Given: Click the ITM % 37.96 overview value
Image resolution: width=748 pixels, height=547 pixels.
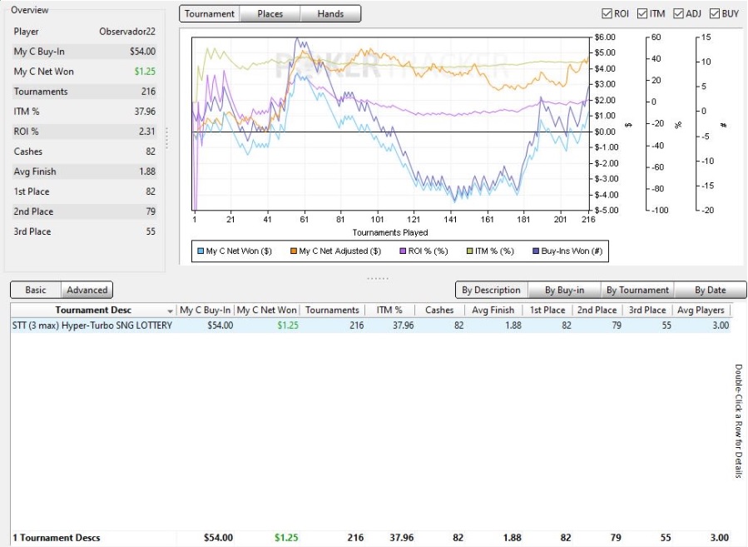Looking at the screenshot, I should click(145, 112).
